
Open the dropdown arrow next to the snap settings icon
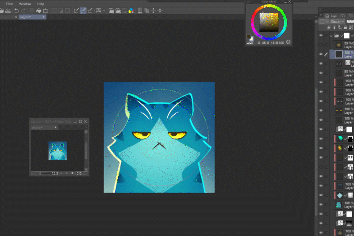point(104,10)
